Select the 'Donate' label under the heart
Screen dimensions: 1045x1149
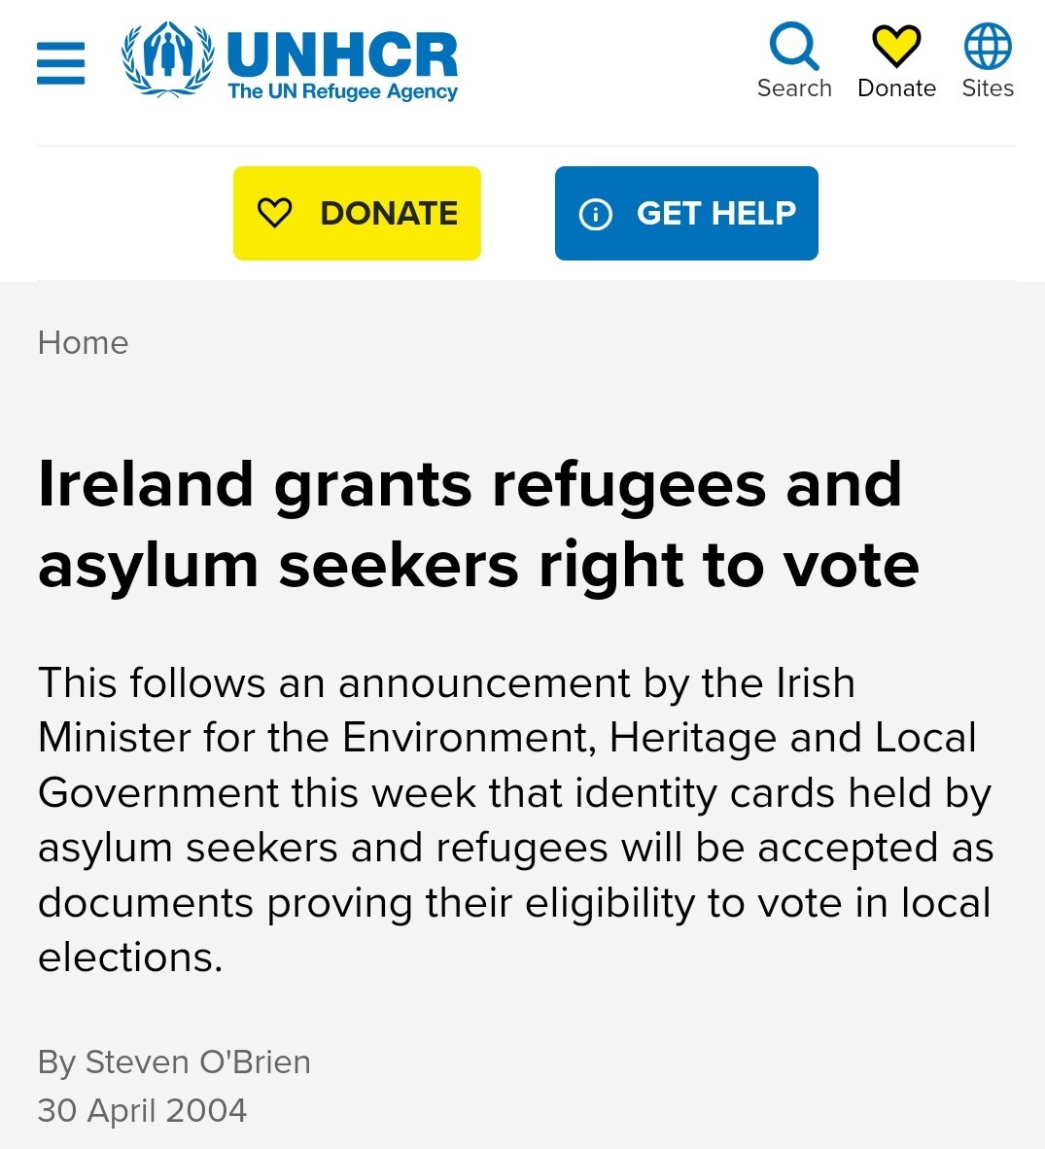click(896, 88)
